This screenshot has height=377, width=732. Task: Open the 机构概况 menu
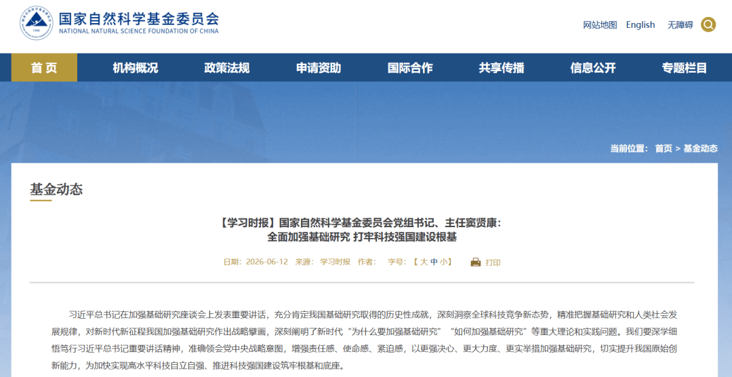[136, 68]
